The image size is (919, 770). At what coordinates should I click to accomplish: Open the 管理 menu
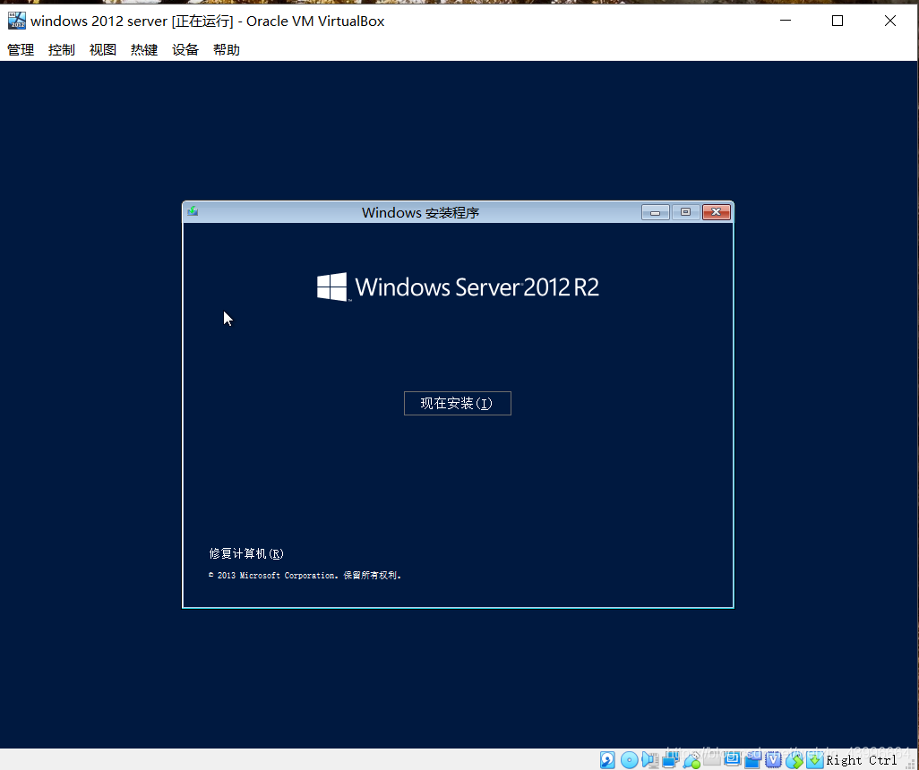click(21, 50)
